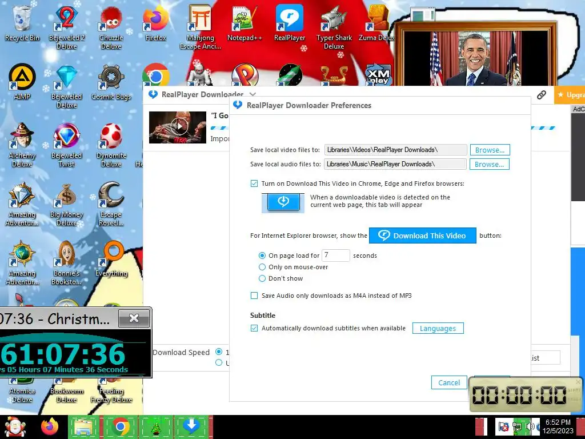
Task: Launch Notepad++ from the desktop
Action: 245,22
